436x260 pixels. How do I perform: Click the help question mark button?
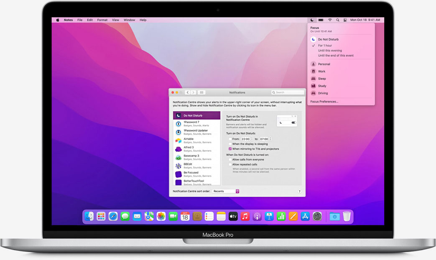299,191
